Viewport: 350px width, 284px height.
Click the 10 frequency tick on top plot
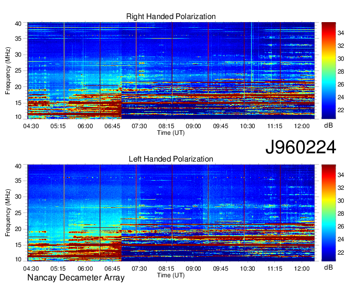click(x=18, y=117)
